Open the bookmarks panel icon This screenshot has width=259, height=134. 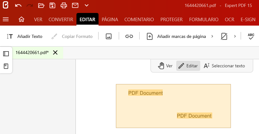coord(6,66)
